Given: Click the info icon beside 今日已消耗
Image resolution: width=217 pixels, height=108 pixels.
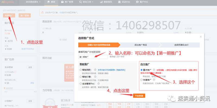Looking at the screenshot, I should click(15, 72).
